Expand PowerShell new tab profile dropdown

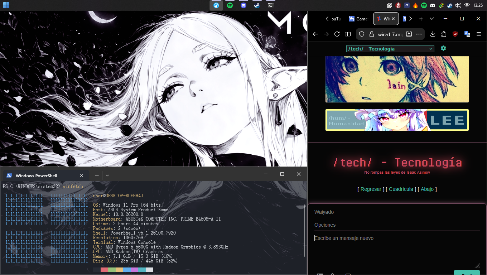(x=107, y=175)
